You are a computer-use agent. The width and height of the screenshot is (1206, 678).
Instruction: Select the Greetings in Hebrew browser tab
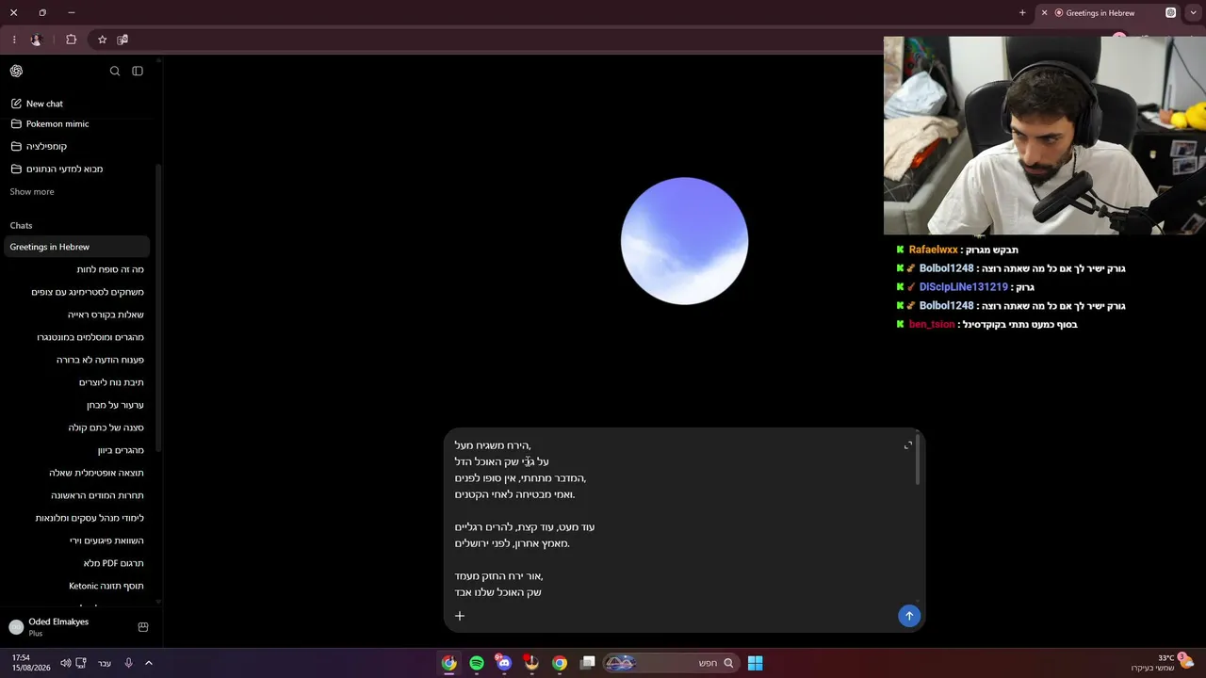coord(1107,13)
